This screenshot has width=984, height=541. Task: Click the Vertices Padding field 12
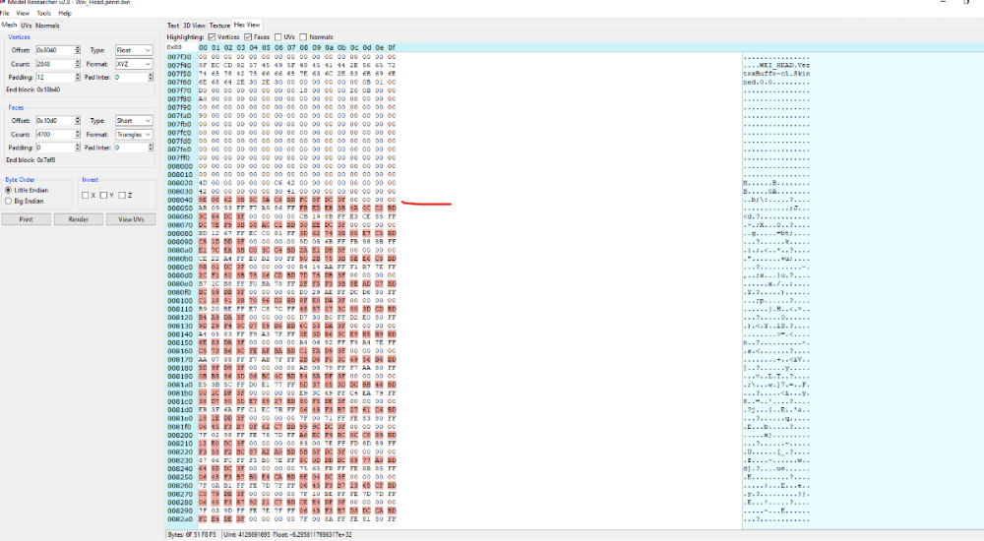pos(54,77)
